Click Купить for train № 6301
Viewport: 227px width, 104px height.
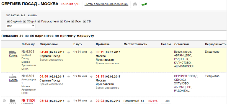pyautogui.click(x=13, y=80)
